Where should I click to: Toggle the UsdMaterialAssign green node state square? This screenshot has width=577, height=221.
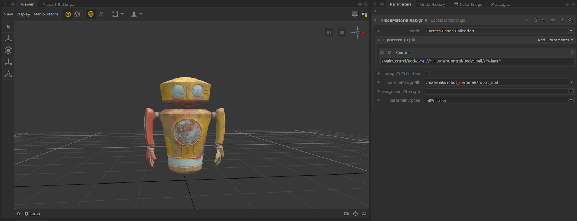click(426, 20)
